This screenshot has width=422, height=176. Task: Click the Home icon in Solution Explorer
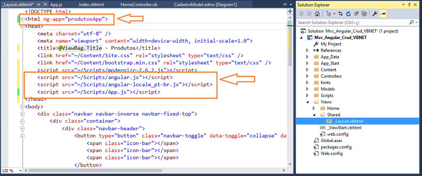click(x=317, y=14)
